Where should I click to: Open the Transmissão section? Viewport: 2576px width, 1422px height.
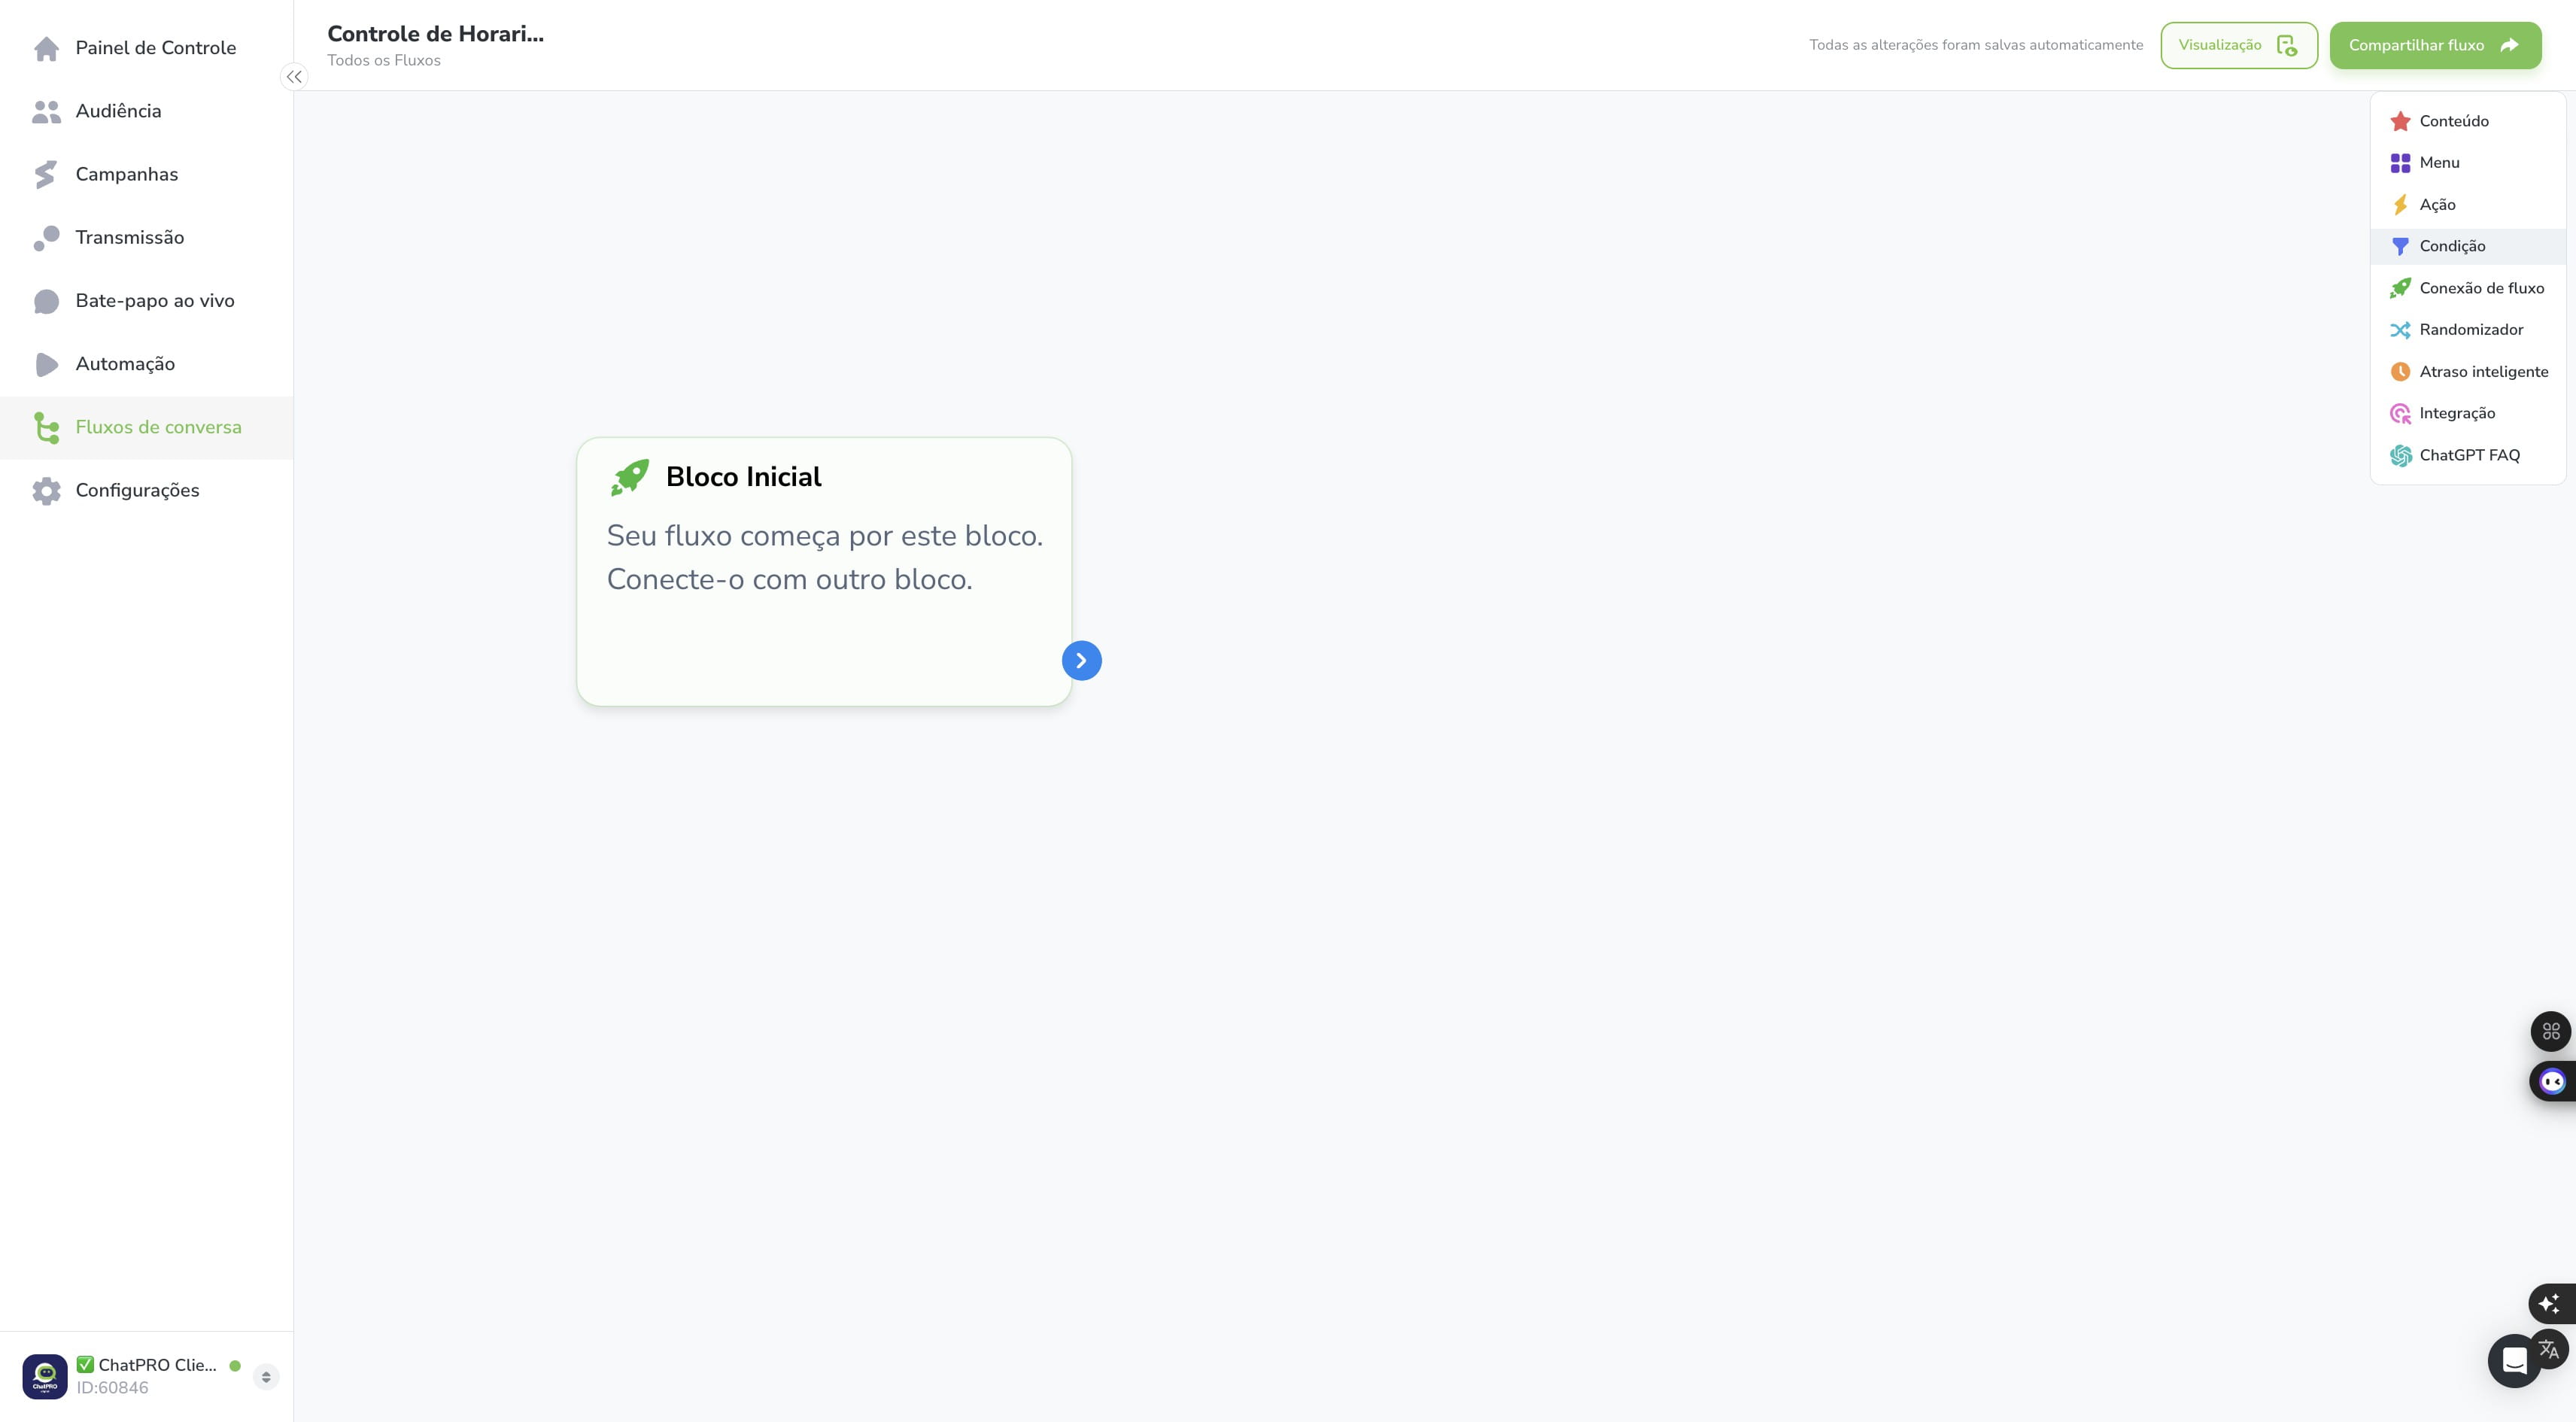click(x=146, y=237)
